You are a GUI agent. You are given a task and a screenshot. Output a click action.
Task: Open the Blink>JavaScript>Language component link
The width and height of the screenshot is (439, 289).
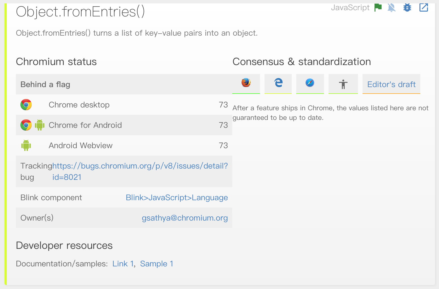tap(177, 197)
